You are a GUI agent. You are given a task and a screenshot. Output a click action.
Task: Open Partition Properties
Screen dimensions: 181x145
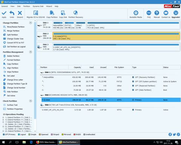15,109
